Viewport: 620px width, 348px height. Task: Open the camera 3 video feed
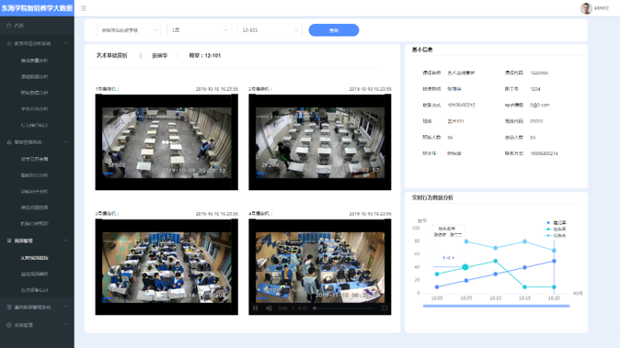[166, 267]
